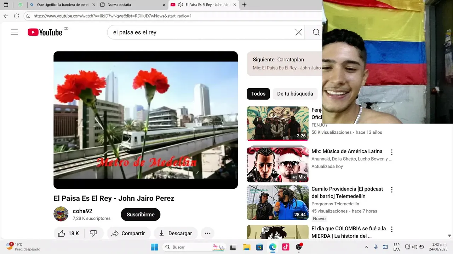Screen dimensions: 453x254
Task: Open the tab actions menu icon
Action: 6,5
